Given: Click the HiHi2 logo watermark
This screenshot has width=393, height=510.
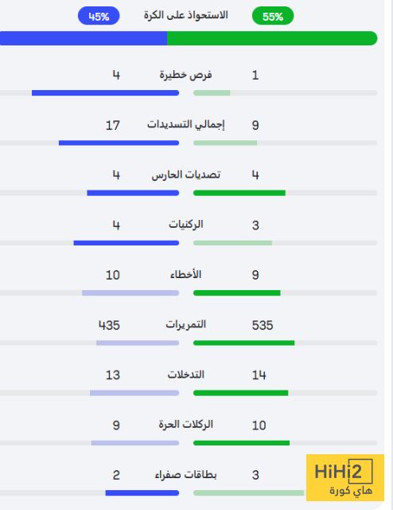Looking at the screenshot, I should pos(345,477).
